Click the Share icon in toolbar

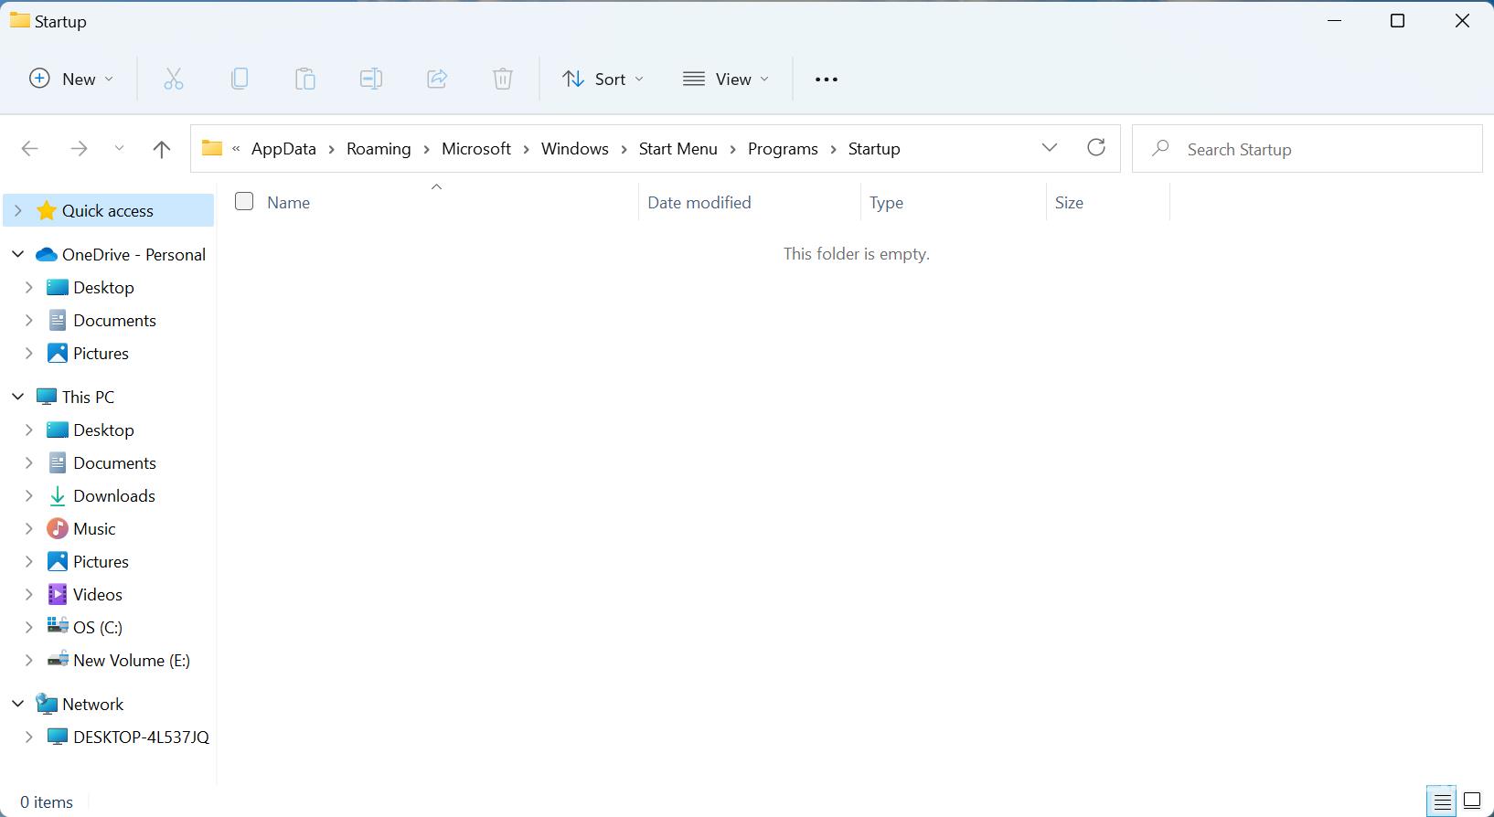point(437,80)
